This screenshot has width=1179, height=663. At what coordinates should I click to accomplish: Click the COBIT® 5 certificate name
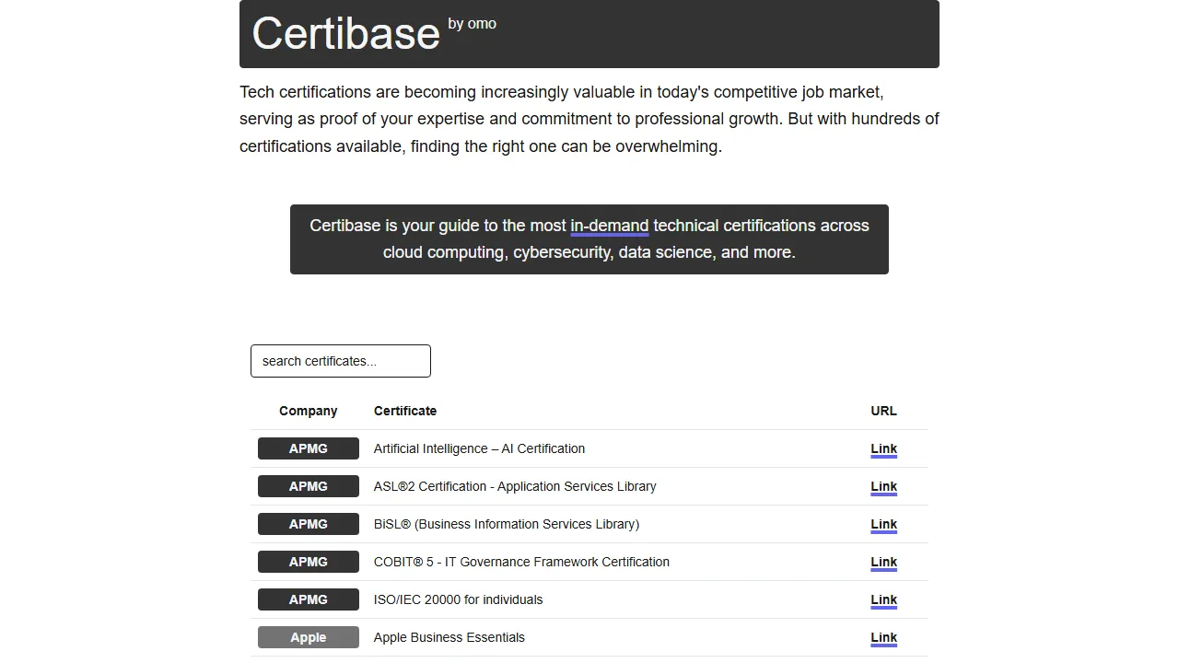pos(521,562)
